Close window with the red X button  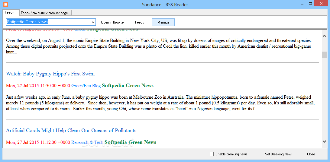click(x=321, y=3)
